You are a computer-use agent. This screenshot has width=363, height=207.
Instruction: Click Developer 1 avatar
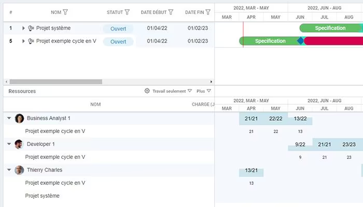[x=19, y=144]
